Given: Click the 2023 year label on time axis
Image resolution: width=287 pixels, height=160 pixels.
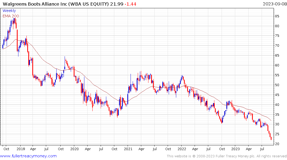Looking at the screenshot, I should 235,149.
